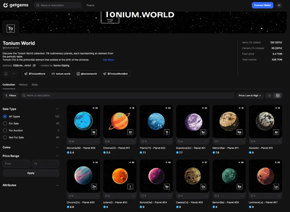Like the Lanthera(La) planet card
This screenshot has height=212, width=290.
252,196
